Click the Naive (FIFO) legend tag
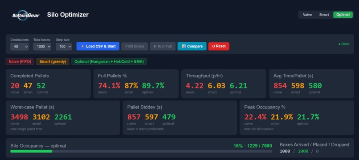Image resolution: width=359 pixels, height=160 pixels. 20,61
